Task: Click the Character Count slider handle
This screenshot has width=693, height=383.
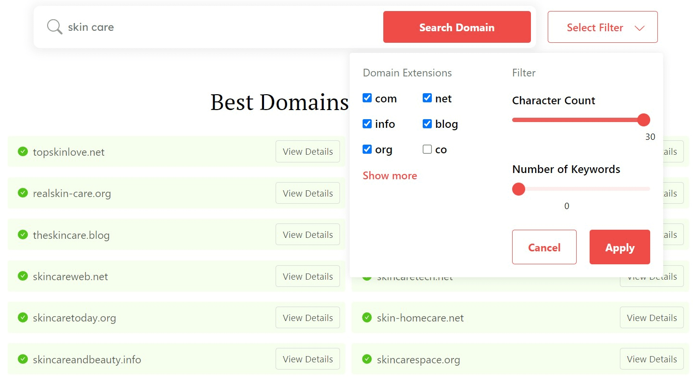Action: pyautogui.click(x=643, y=120)
